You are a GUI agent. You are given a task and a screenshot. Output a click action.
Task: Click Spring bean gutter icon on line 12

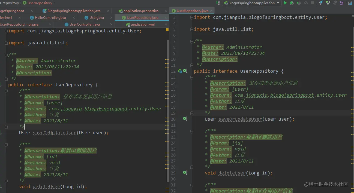pyautogui.click(x=180, y=71)
